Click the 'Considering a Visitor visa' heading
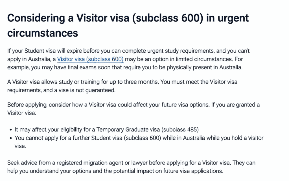289x181 pixels. pyautogui.click(x=128, y=26)
